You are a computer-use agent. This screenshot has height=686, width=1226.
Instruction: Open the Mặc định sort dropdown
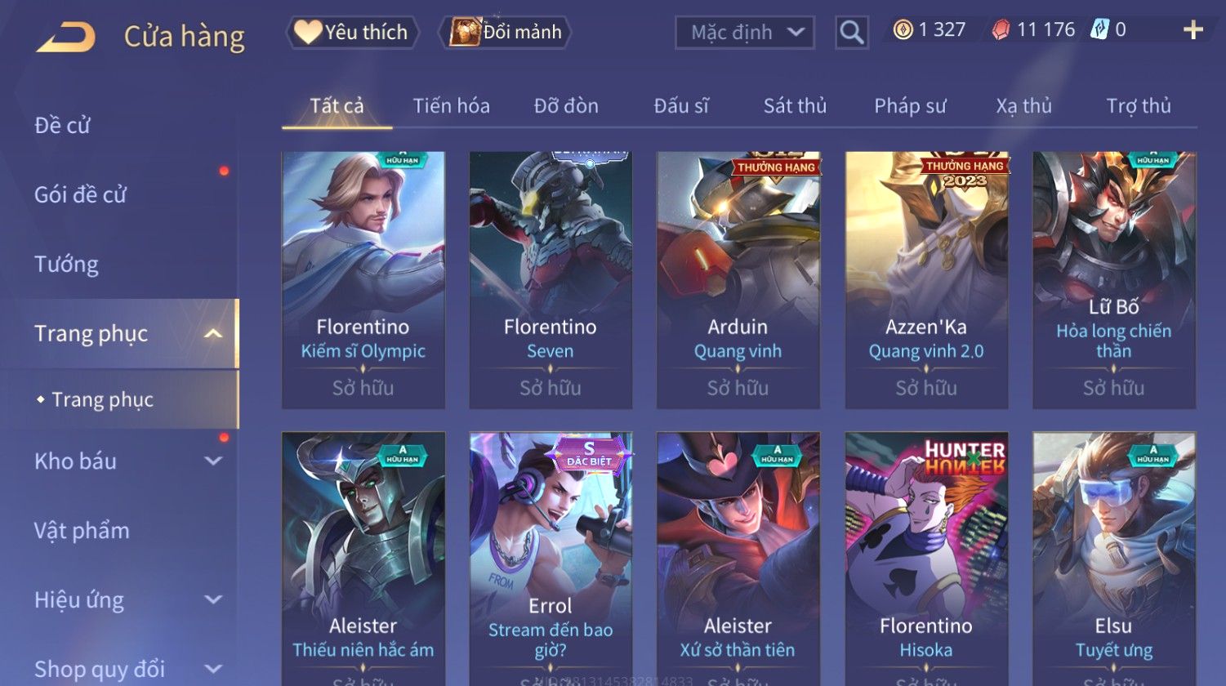pos(745,33)
